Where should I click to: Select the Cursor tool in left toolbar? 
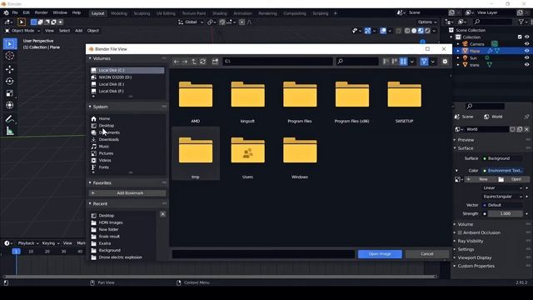tap(9, 56)
